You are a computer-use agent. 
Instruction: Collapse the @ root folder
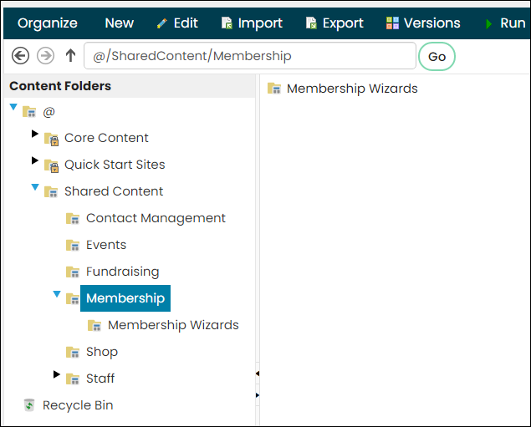[x=13, y=107]
